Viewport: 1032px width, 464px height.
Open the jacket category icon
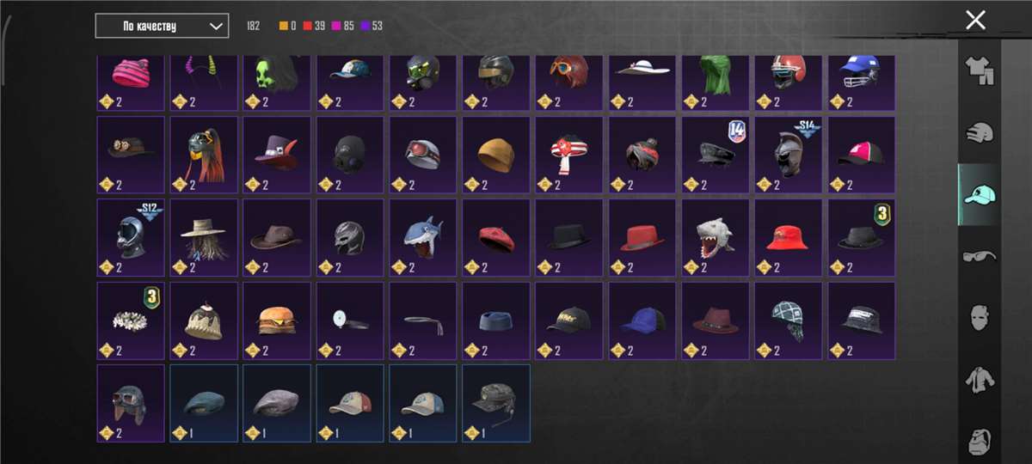979,379
